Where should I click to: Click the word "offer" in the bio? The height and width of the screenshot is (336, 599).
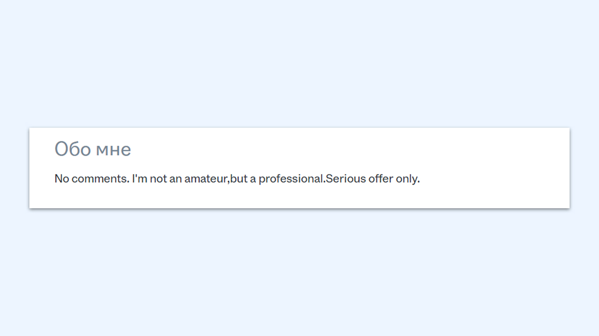381,178
